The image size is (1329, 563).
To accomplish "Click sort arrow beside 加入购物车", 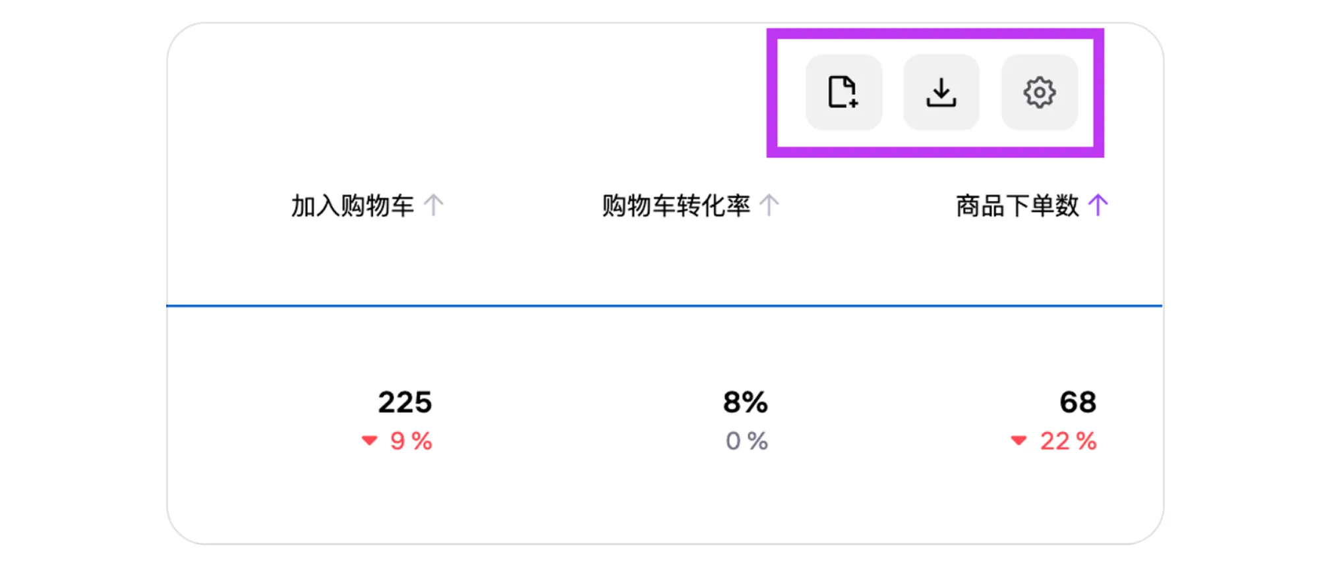I will 433,205.
